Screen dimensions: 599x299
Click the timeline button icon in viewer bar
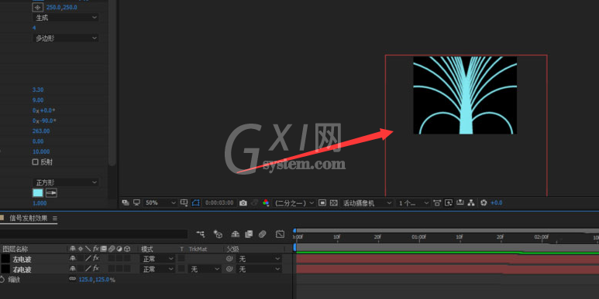tap(460, 202)
